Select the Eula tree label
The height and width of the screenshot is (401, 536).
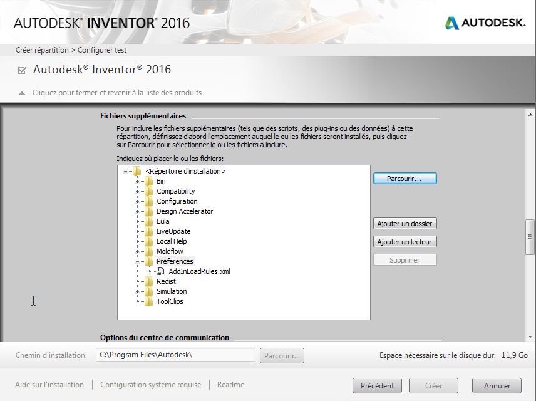tap(163, 221)
